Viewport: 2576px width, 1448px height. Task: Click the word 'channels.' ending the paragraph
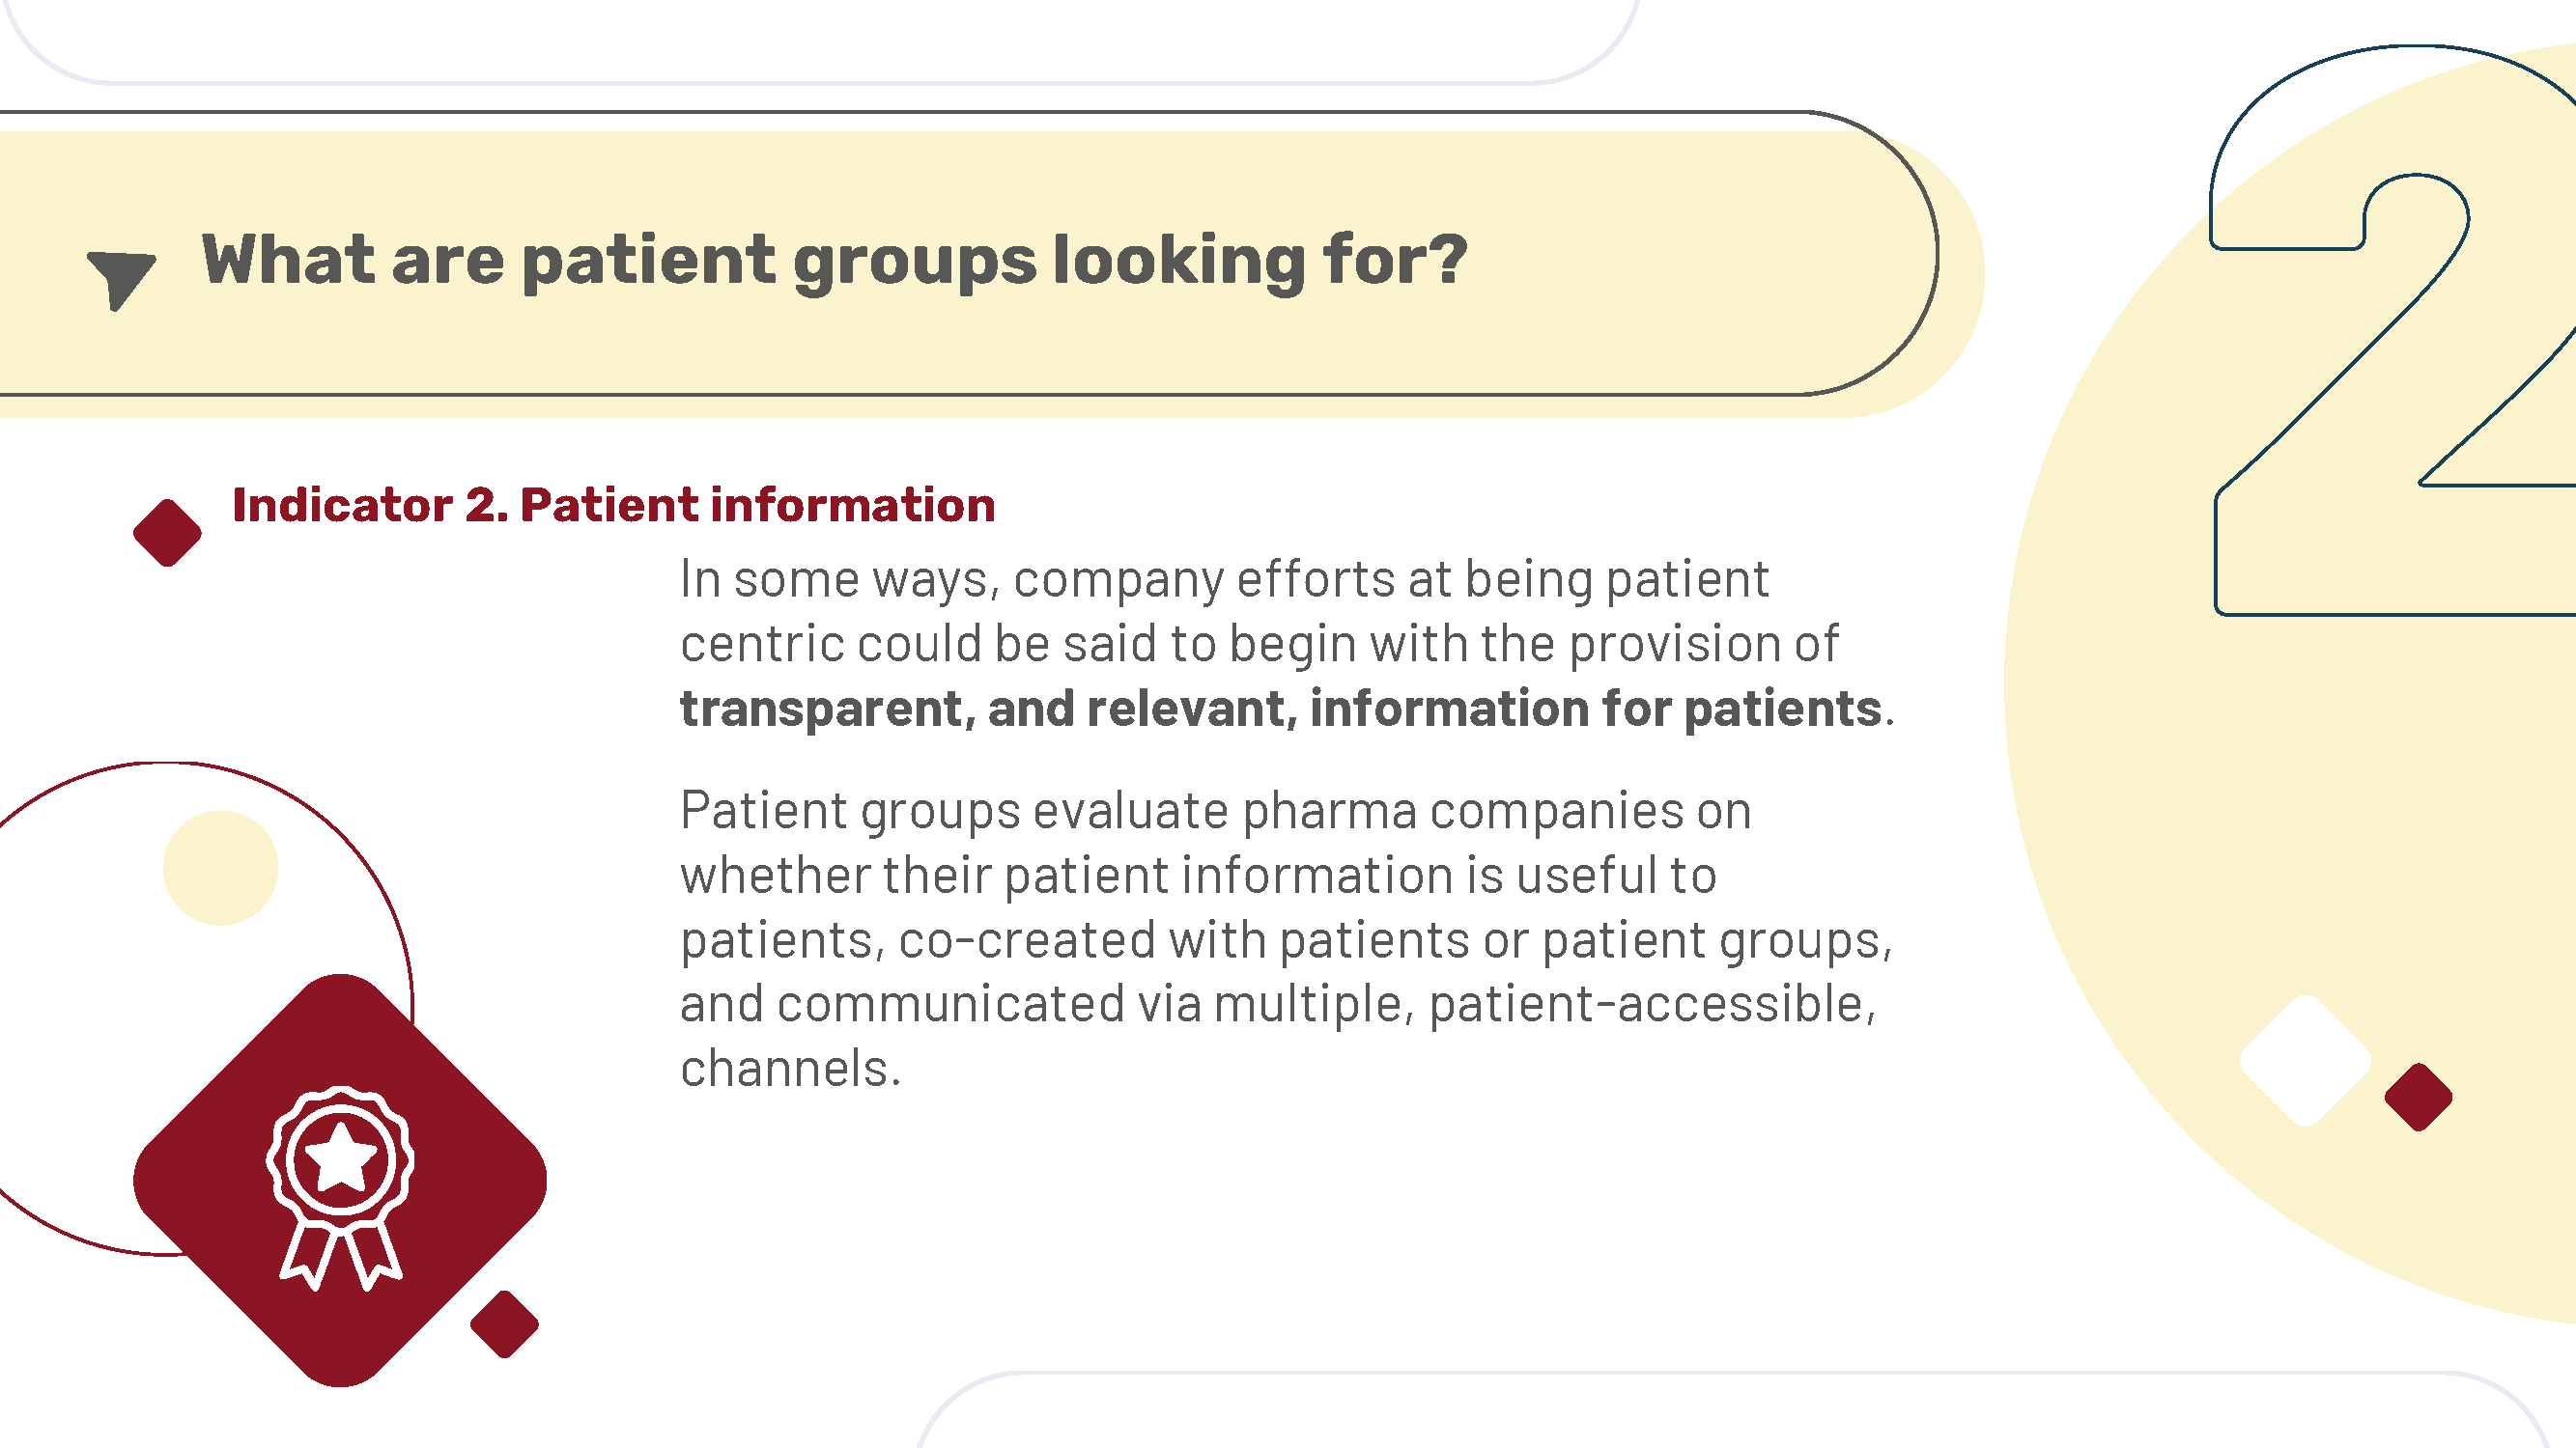click(x=790, y=1069)
